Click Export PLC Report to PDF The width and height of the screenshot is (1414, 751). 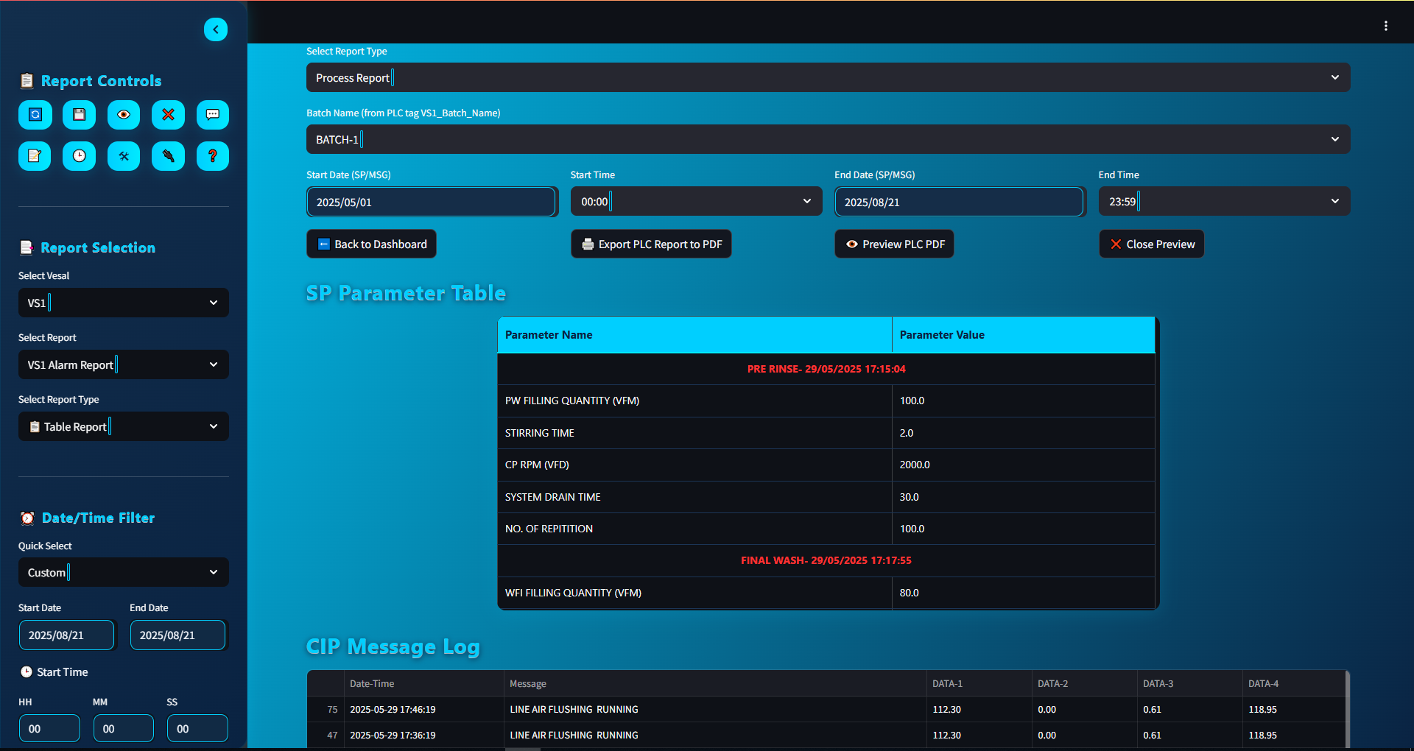(x=651, y=244)
